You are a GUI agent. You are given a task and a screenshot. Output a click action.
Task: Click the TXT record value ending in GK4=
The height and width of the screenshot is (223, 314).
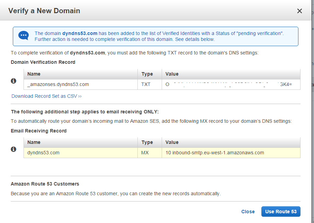231,84
